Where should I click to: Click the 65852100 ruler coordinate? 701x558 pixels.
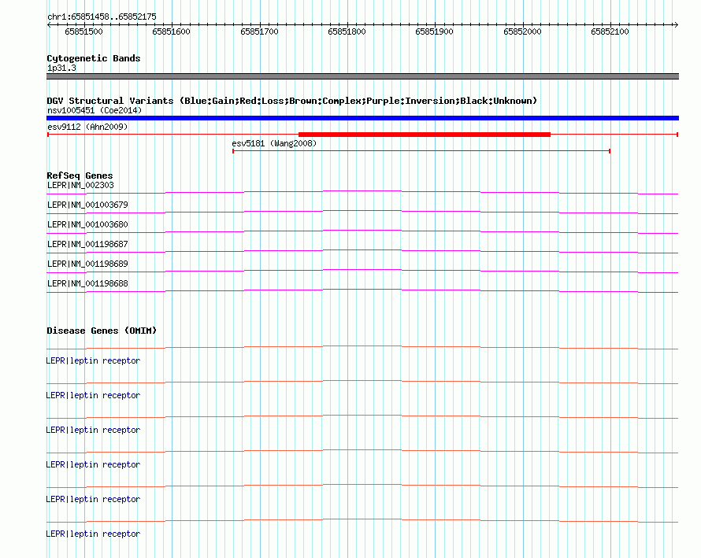coord(610,31)
